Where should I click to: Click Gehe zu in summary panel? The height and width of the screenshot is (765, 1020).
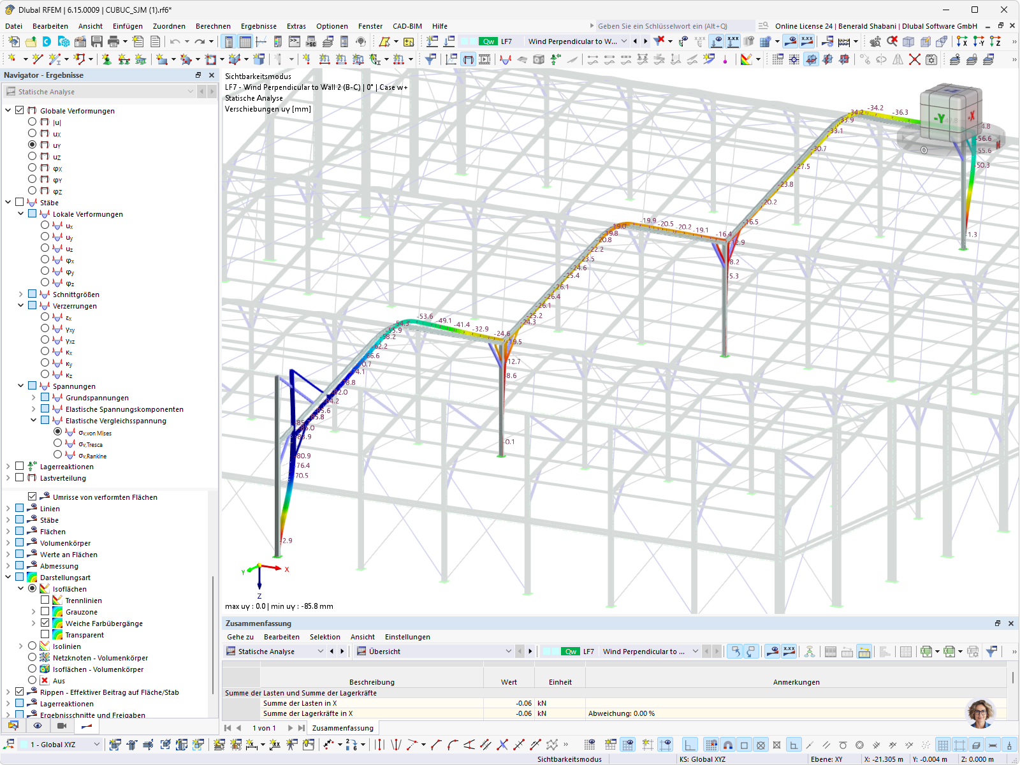click(240, 637)
